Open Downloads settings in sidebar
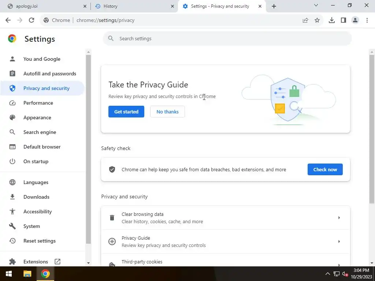Image resolution: width=375 pixels, height=281 pixels. (42, 197)
